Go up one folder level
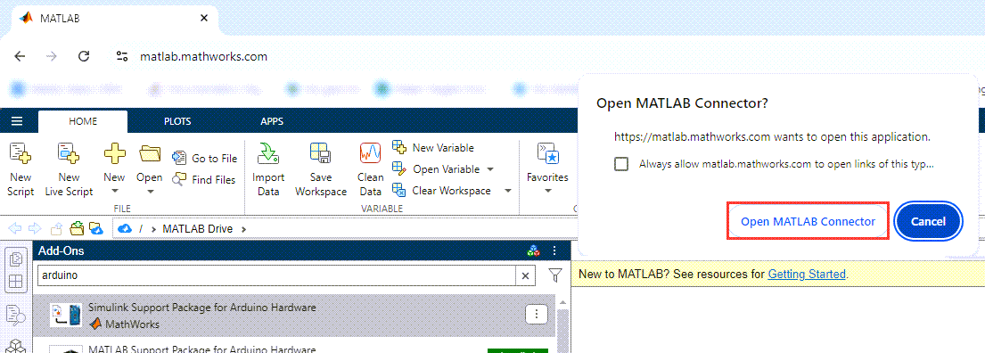The width and height of the screenshot is (985, 353). (56, 228)
